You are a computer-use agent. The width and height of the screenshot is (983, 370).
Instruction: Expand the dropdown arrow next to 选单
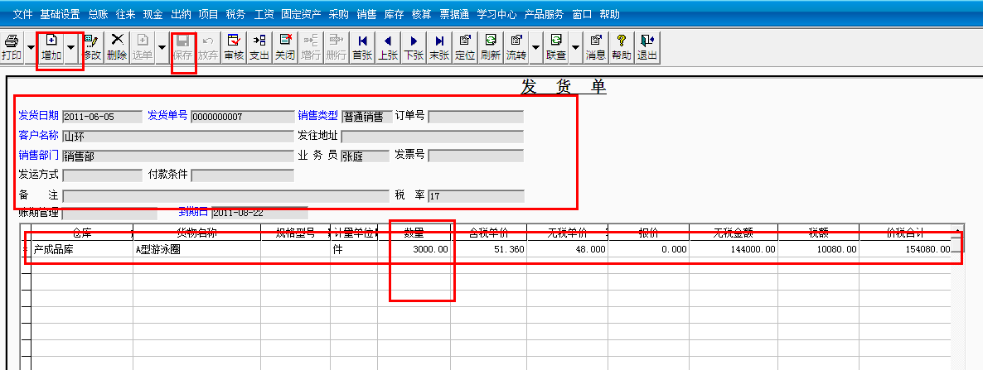point(162,47)
